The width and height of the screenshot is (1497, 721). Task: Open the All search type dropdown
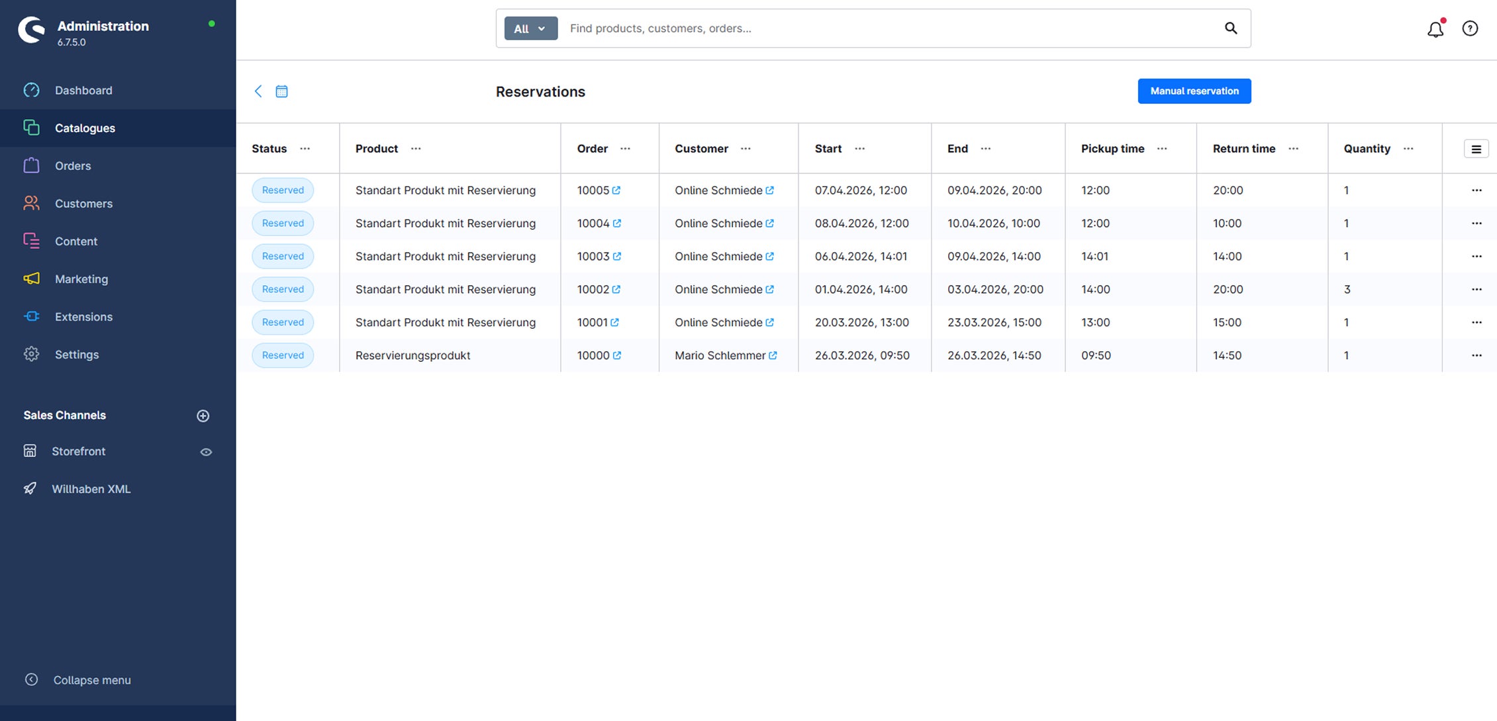pyautogui.click(x=531, y=28)
